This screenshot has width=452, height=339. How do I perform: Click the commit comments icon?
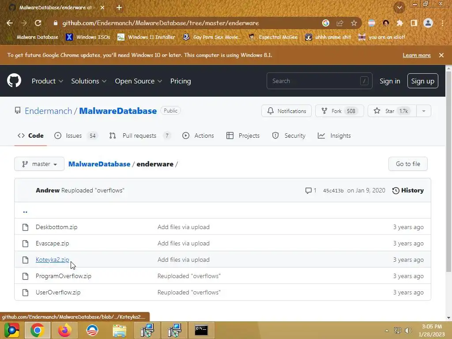click(309, 191)
